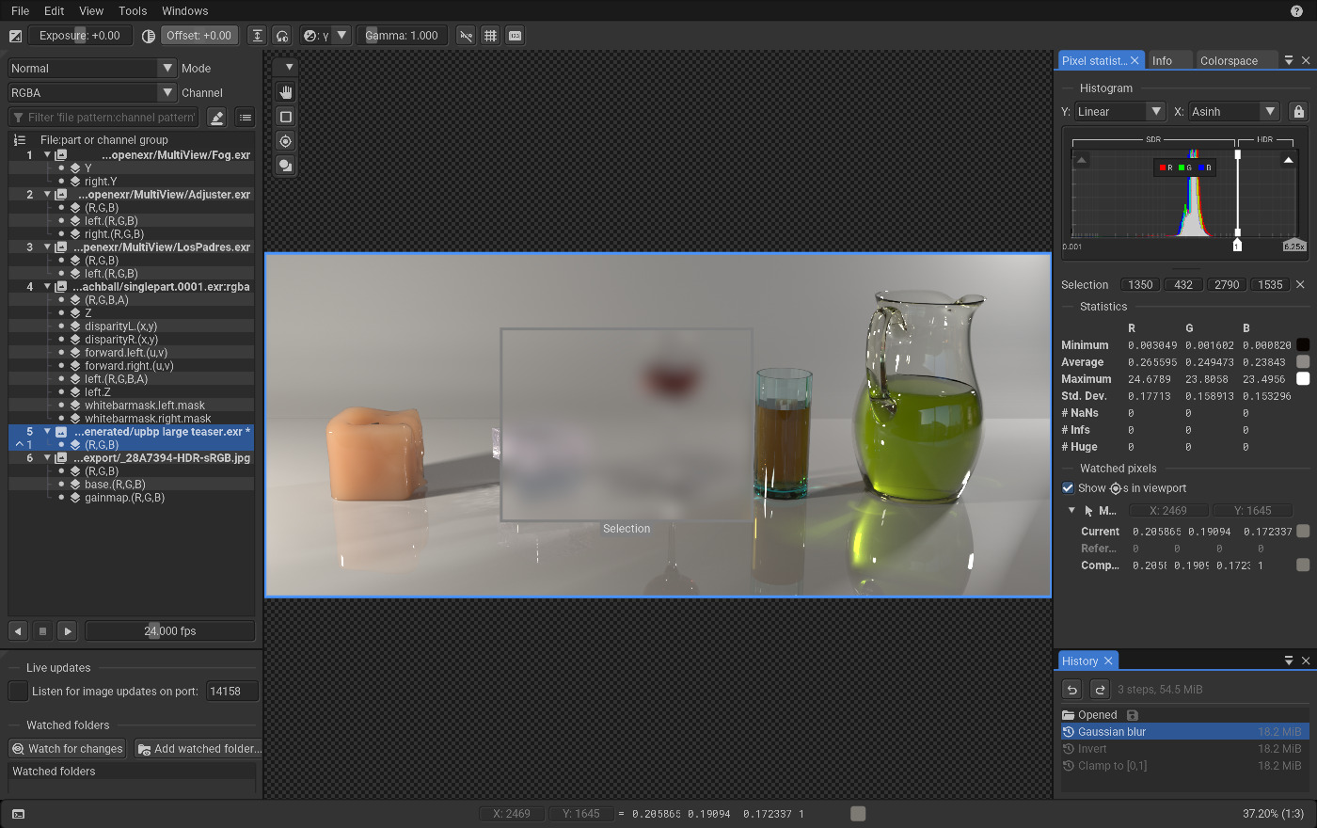Screen dimensions: 1317x828
Task: Click the filter highlighter pencil icon
Action: (x=216, y=118)
